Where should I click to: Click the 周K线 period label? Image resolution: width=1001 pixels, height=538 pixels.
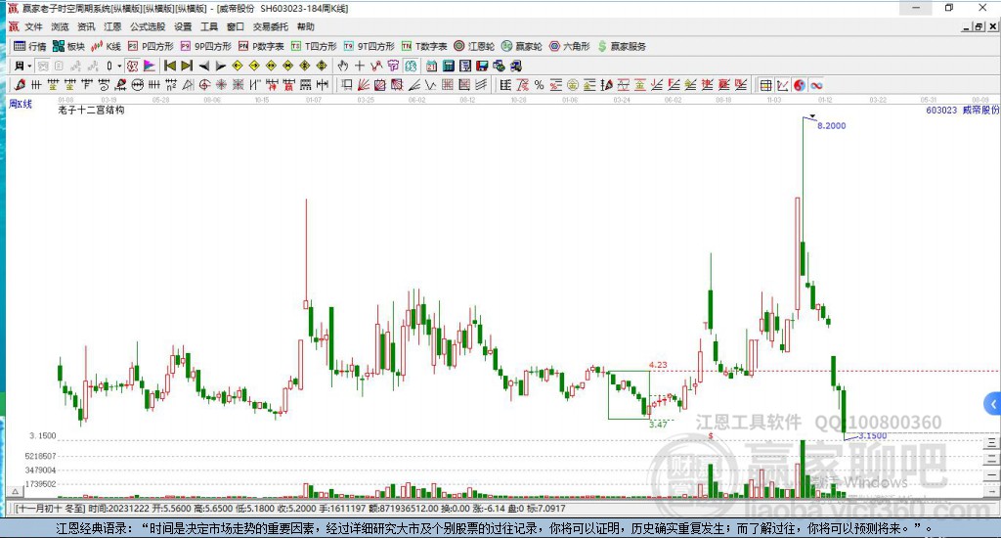click(21, 104)
